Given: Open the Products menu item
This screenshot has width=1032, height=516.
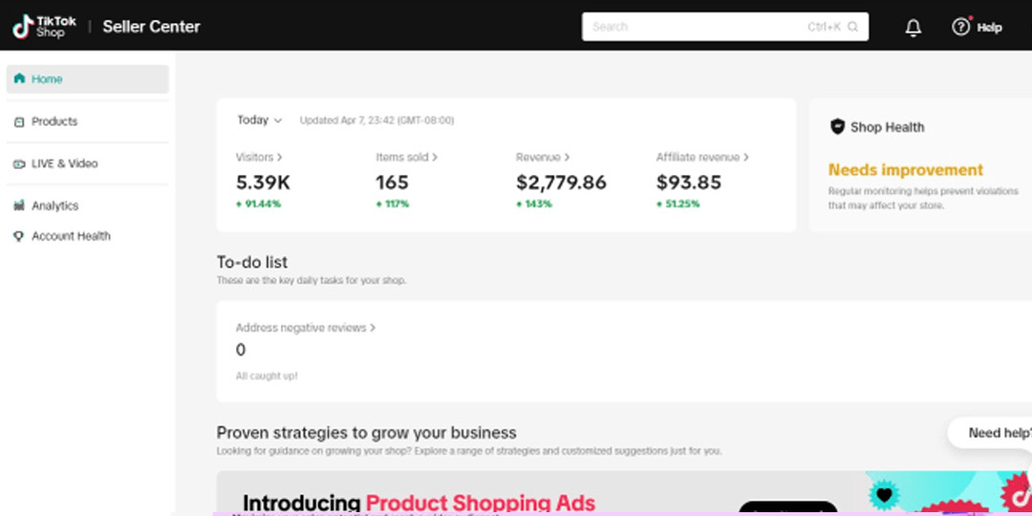Looking at the screenshot, I should [54, 122].
